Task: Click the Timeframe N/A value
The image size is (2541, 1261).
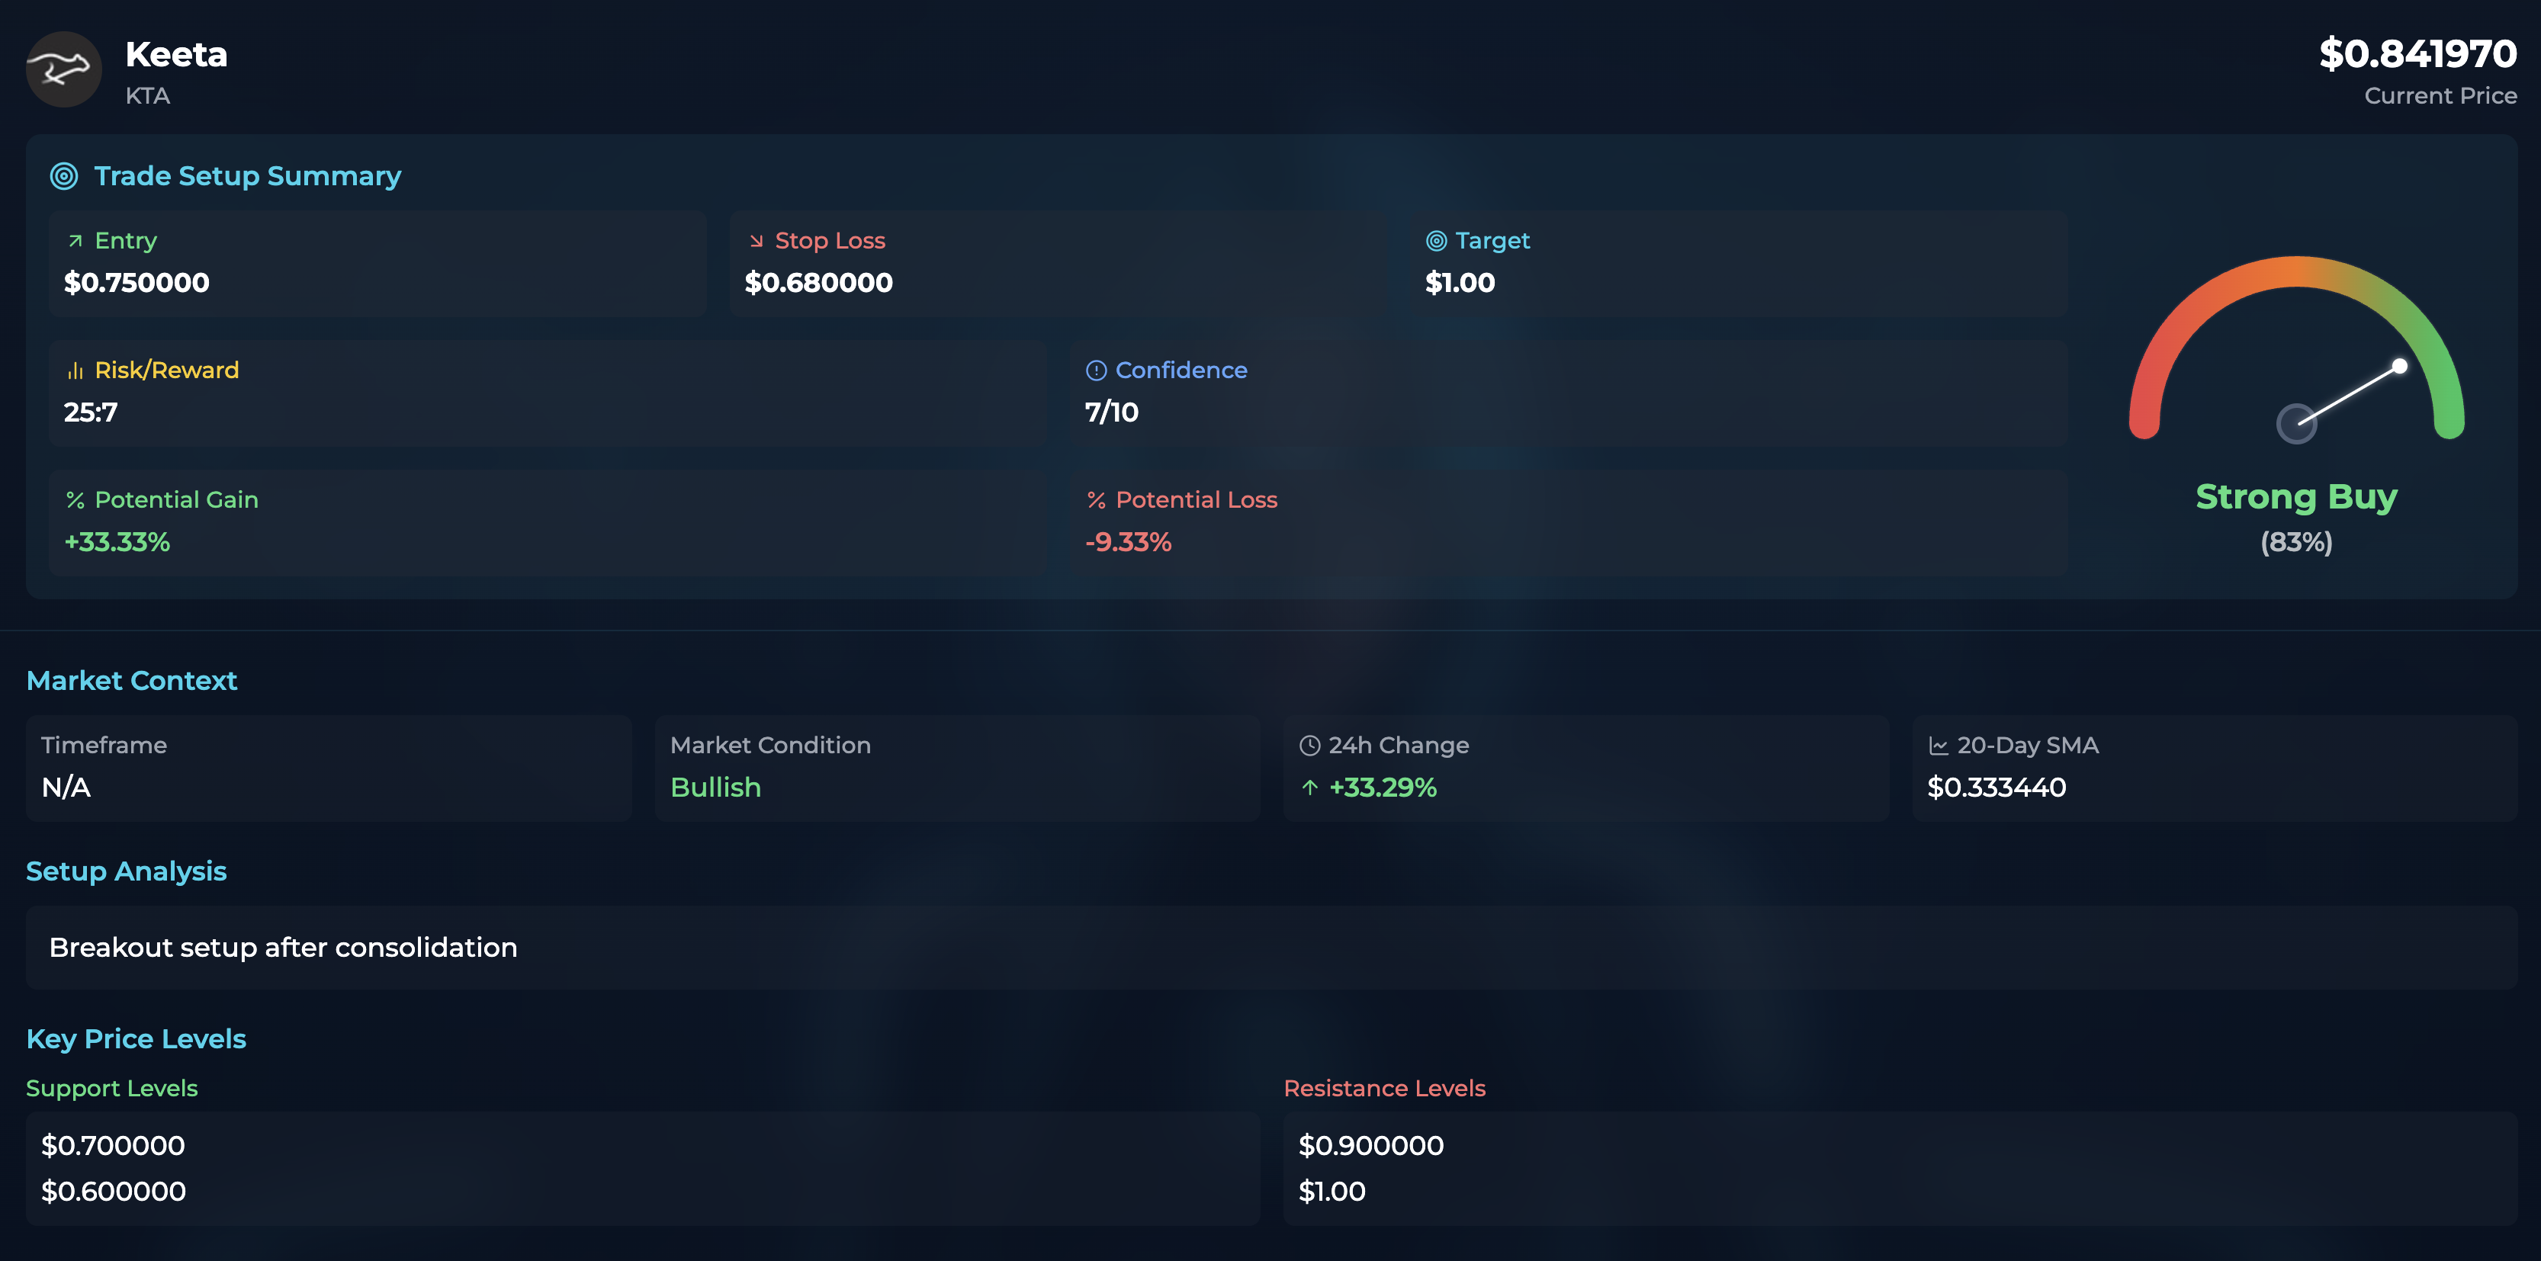Action: coord(66,788)
